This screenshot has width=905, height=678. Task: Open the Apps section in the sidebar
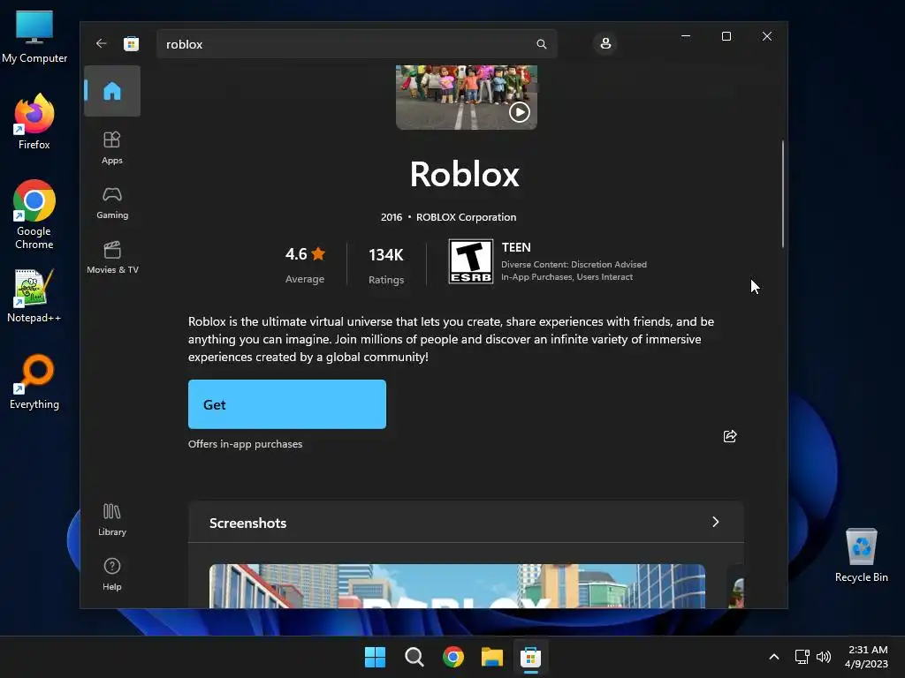(x=112, y=147)
